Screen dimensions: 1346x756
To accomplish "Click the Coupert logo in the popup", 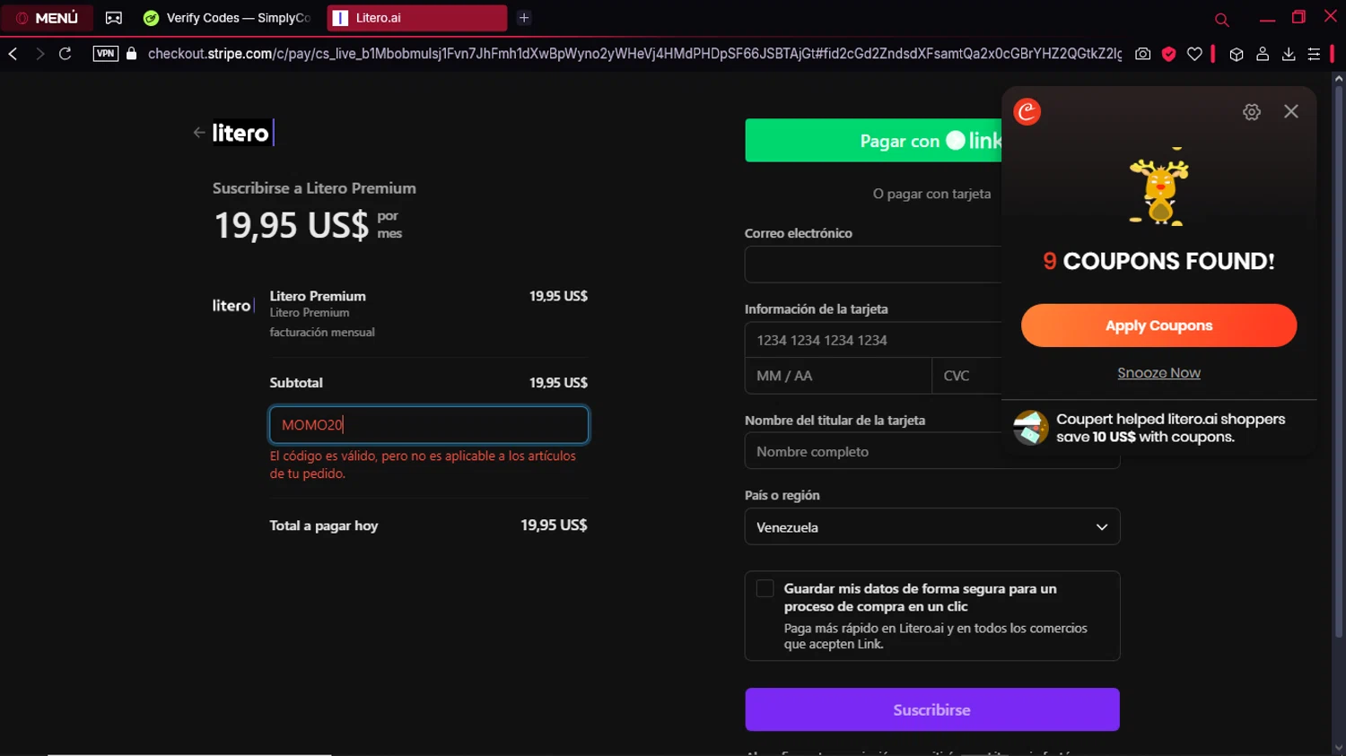I will 1027,111.
